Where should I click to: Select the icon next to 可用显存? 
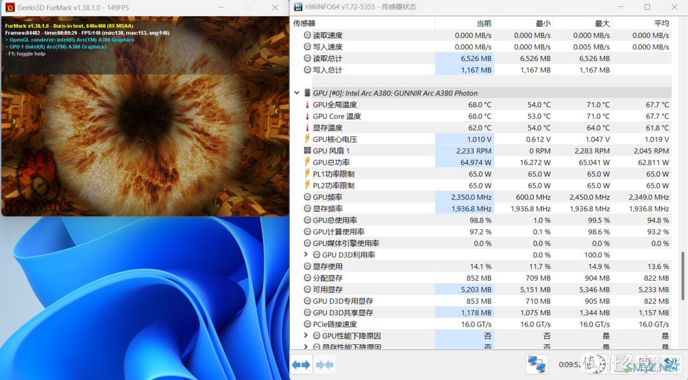click(307, 289)
